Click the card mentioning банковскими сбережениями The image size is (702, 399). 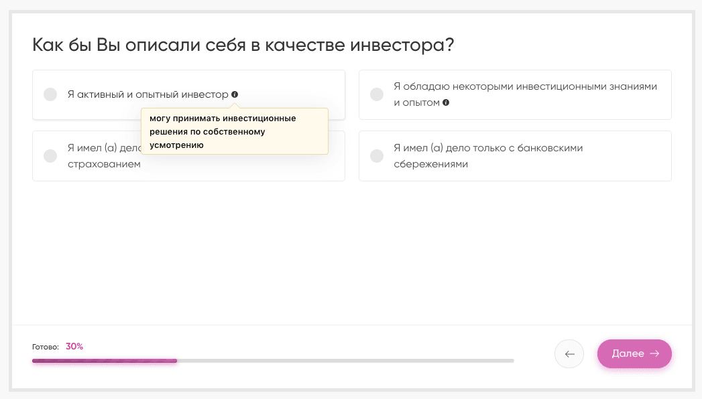tap(515, 155)
